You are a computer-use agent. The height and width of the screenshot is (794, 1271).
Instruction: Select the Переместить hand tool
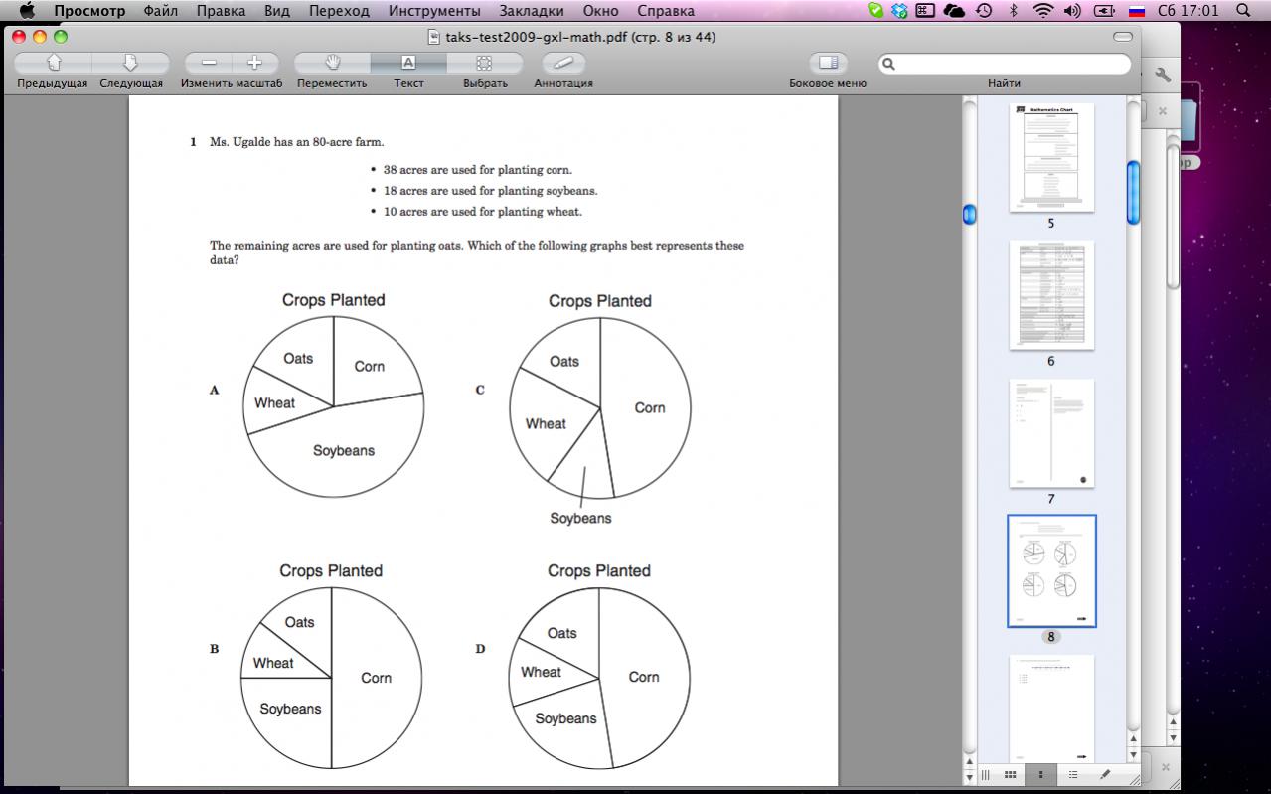click(x=332, y=63)
